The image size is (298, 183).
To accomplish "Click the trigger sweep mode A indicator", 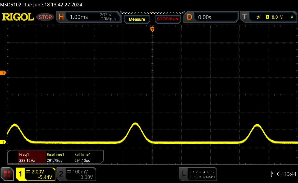I will pyautogui.click(x=292, y=17).
